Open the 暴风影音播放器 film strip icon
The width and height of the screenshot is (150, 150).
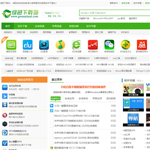(5, 105)
